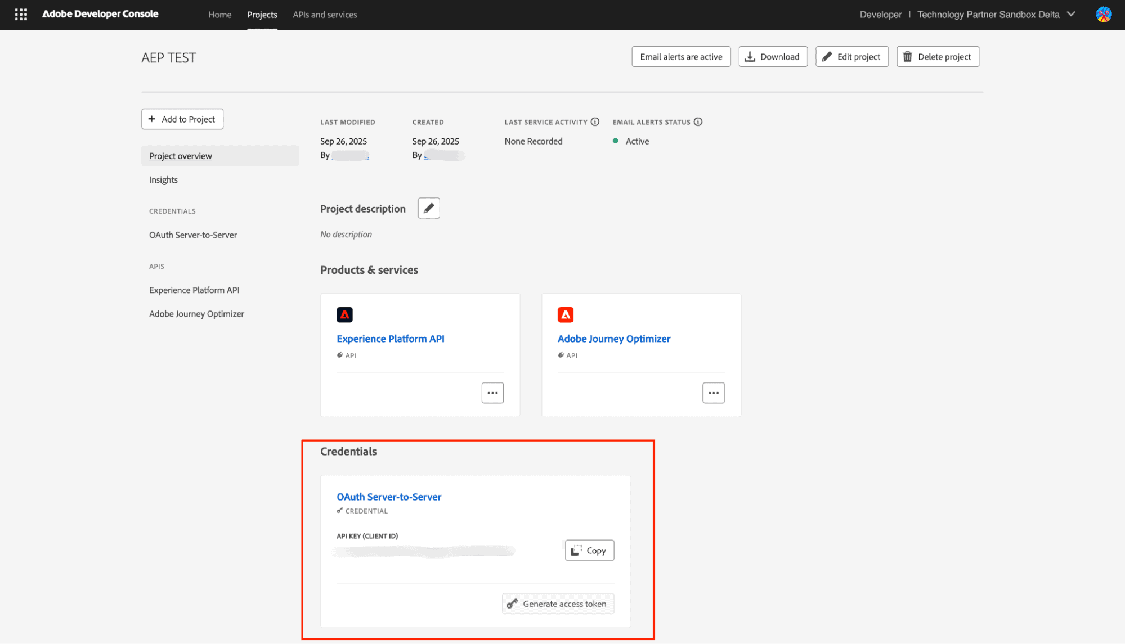Click the Adobe Journey Optimizer card logo
The height and width of the screenshot is (644, 1125).
[566, 315]
